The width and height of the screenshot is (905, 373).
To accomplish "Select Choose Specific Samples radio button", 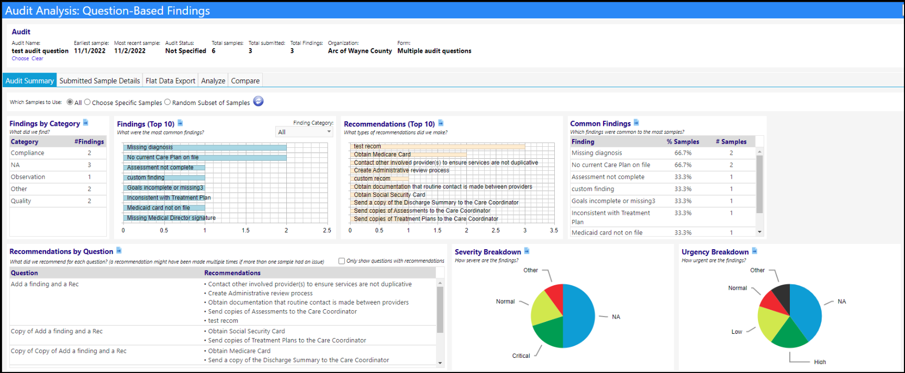I will 87,102.
